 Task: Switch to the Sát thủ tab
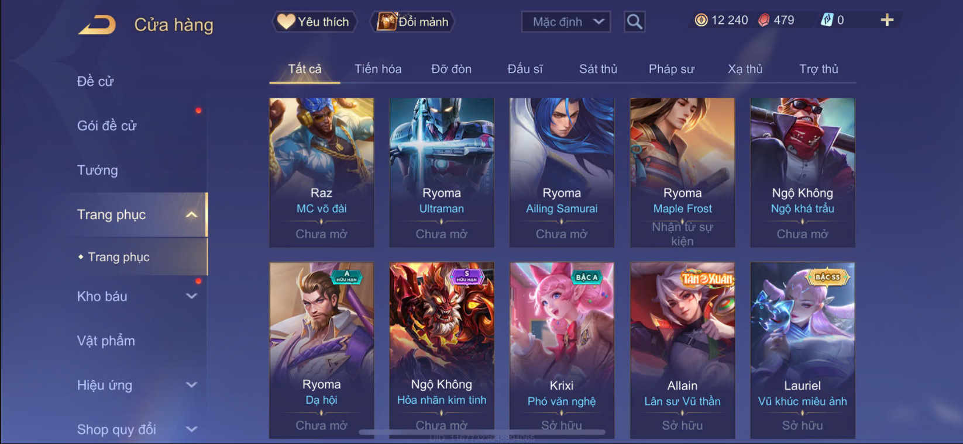(598, 69)
